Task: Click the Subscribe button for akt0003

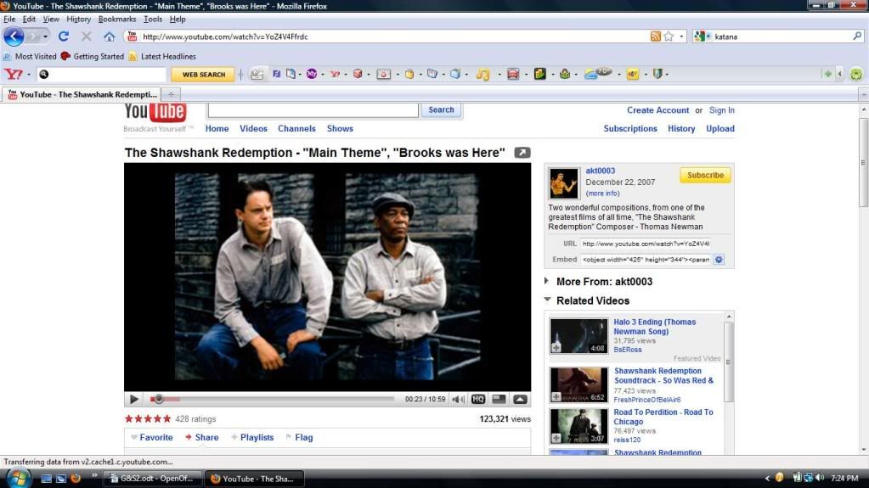Action: coord(705,175)
